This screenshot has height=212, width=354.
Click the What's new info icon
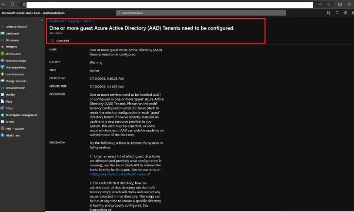(3, 135)
